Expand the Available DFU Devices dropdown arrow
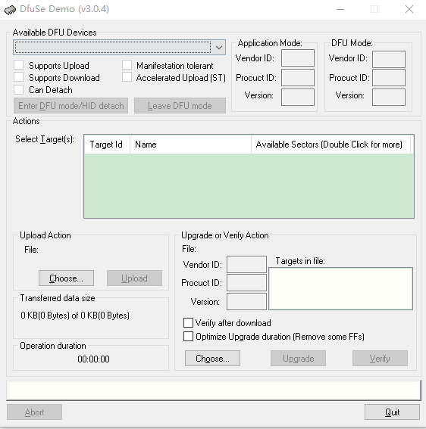The height and width of the screenshot is (429, 426). point(219,48)
